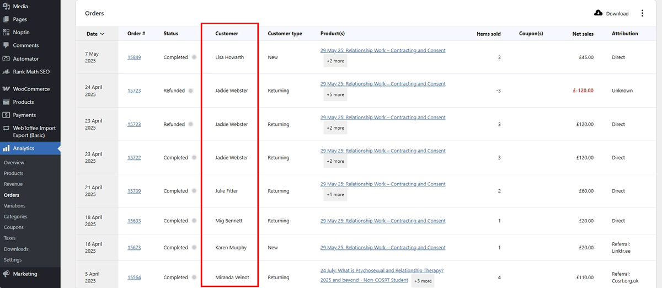
Task: Open the Media menu icon
Action: pyautogui.click(x=6, y=6)
